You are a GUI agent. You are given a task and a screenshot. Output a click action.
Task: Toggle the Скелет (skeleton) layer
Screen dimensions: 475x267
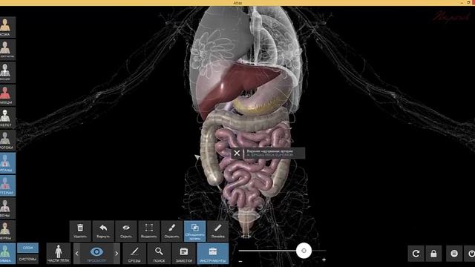point(7,118)
